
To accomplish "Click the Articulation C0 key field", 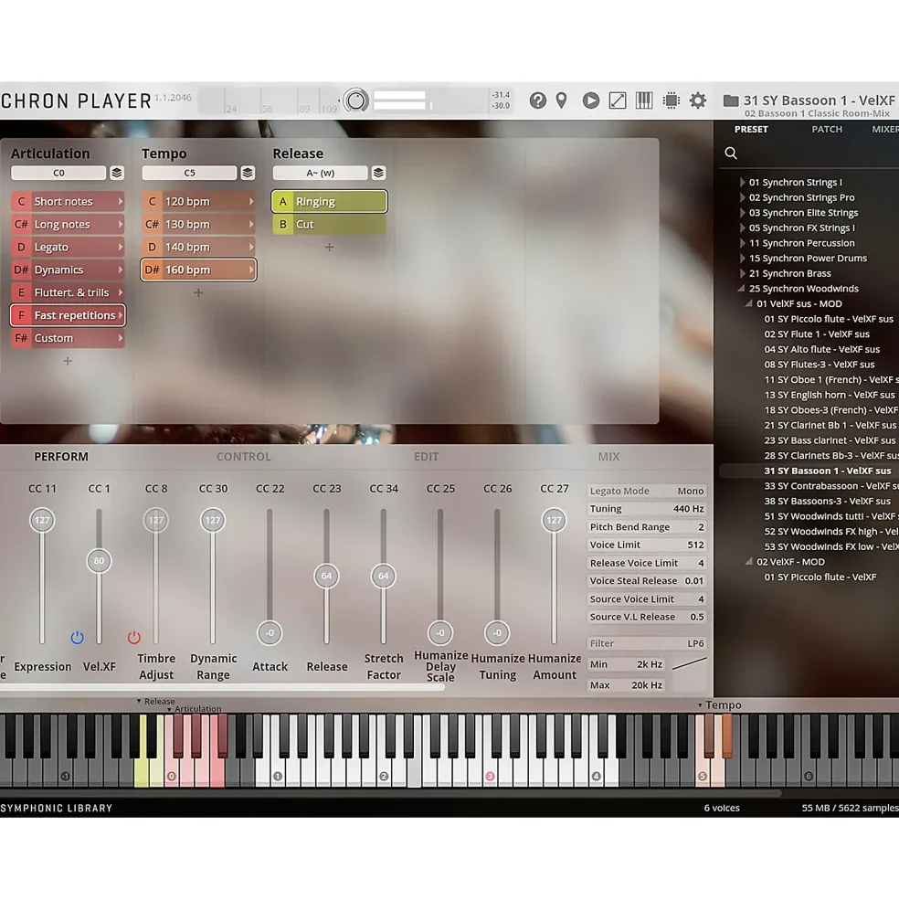I will (58, 173).
